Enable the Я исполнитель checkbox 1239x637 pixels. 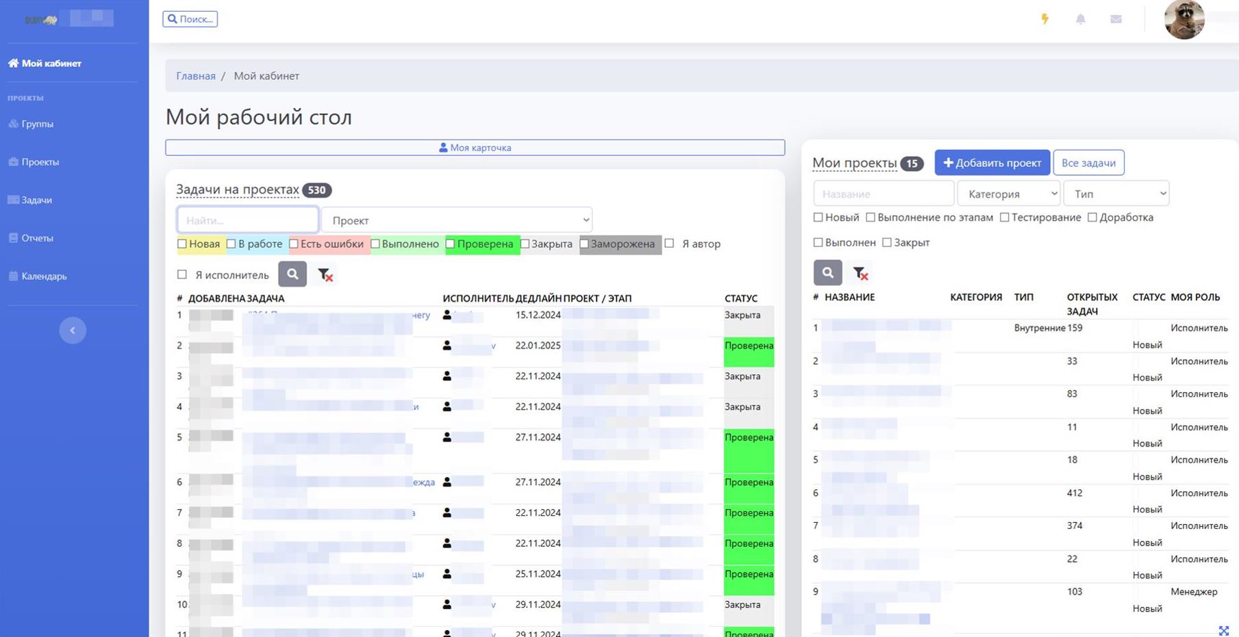182,274
